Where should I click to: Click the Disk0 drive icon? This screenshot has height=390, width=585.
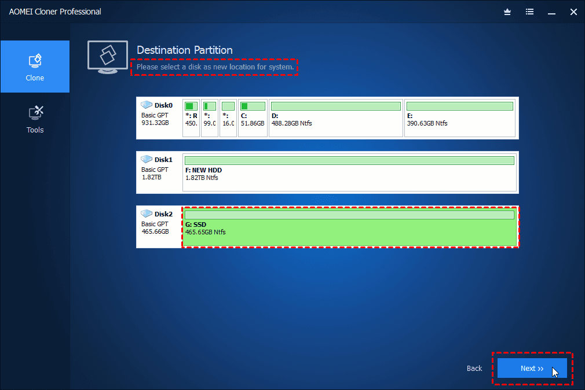coord(146,105)
